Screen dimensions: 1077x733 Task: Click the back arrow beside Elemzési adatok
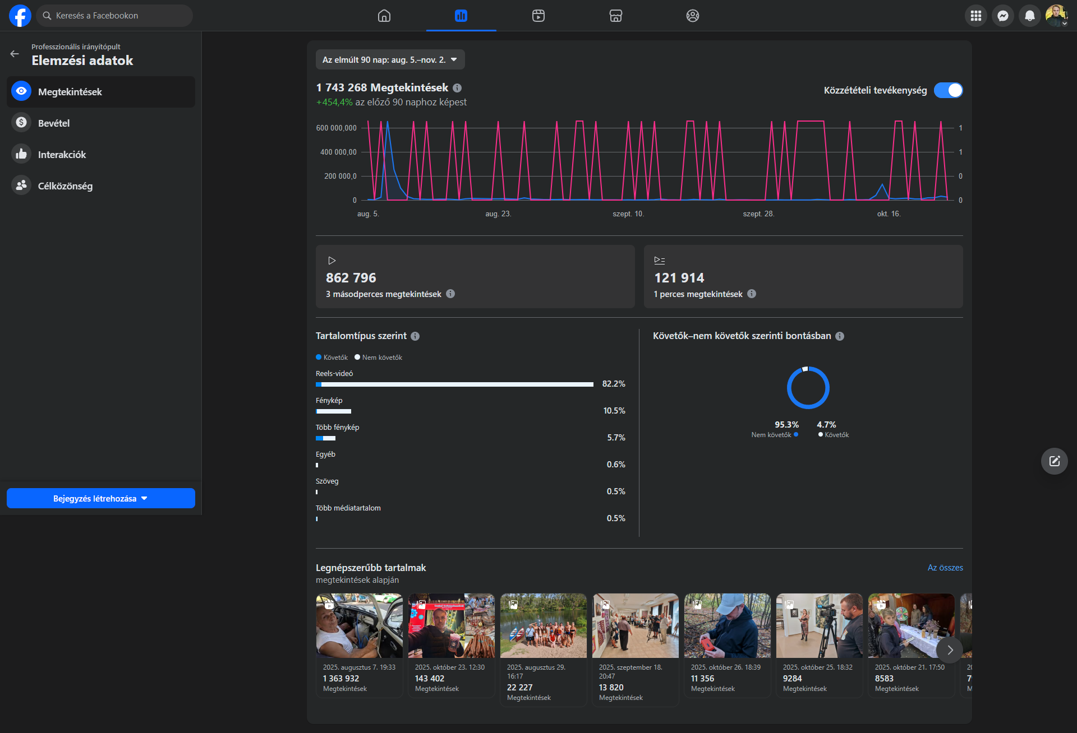pos(15,54)
